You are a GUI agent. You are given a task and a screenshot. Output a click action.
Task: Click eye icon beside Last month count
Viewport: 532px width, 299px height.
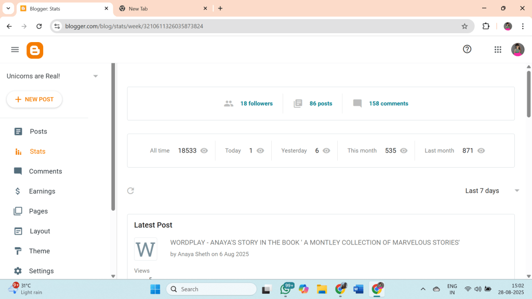point(481,151)
